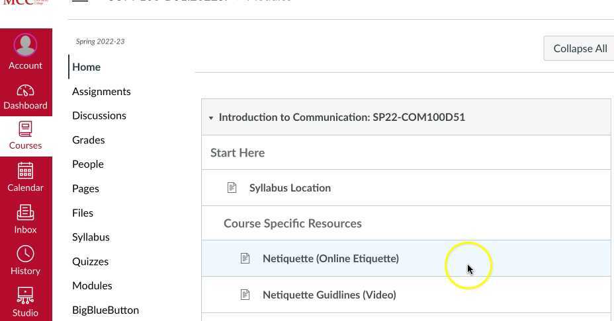The image size is (614, 321).
Task: Open the Calendar icon
Action: pyautogui.click(x=25, y=171)
